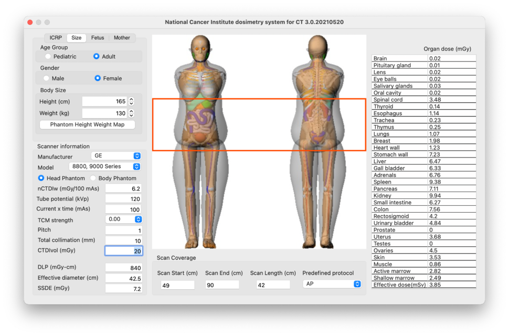509x336 pixels.
Task: Open the Manufacturer dropdown showing GE
Action: click(x=116, y=156)
